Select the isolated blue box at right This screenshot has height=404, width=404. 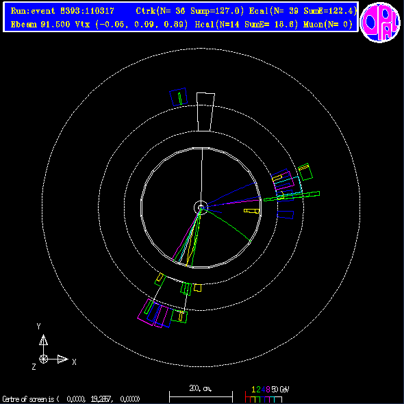tap(286, 214)
